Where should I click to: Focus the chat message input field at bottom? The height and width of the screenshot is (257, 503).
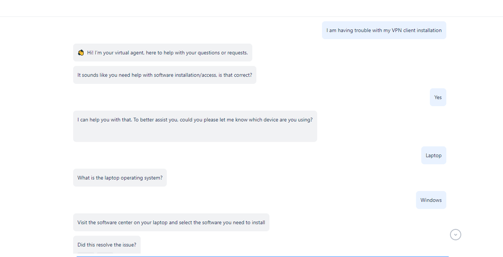coord(263,256)
